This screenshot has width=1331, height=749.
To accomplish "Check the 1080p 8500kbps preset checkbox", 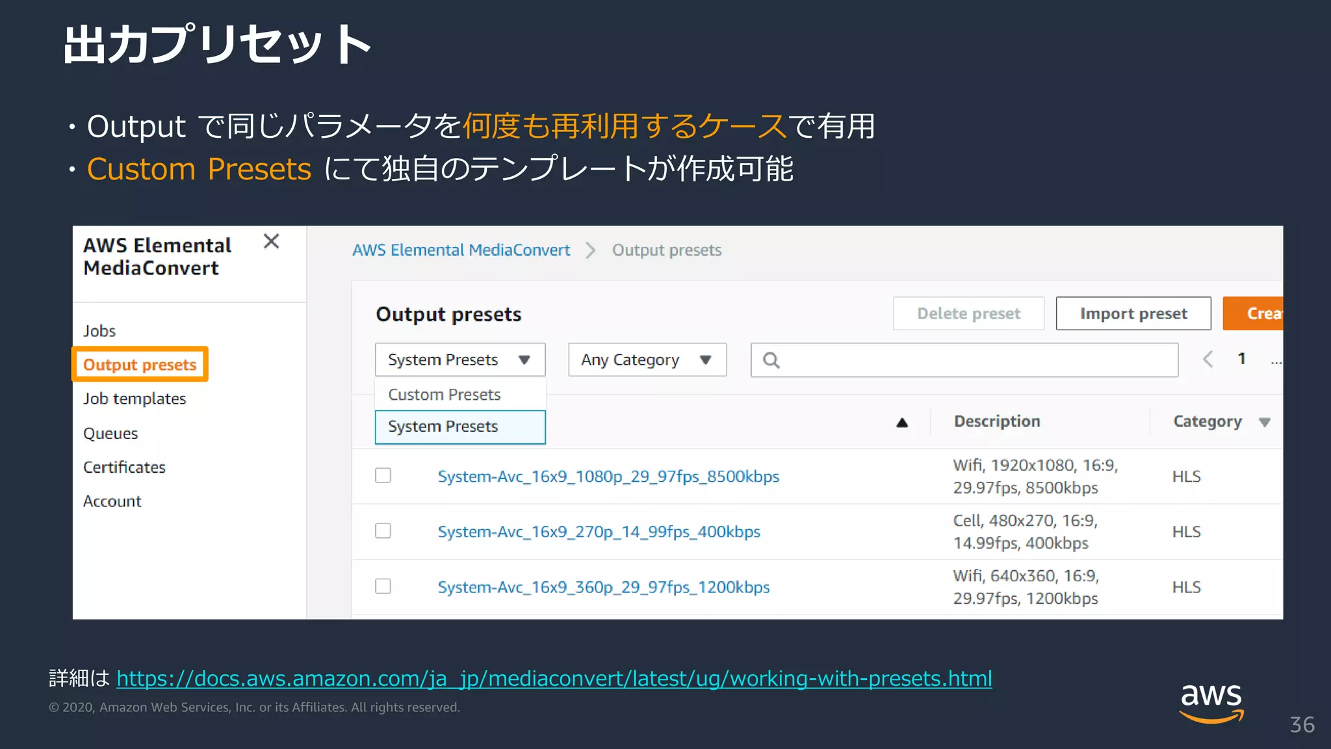I will [x=383, y=475].
